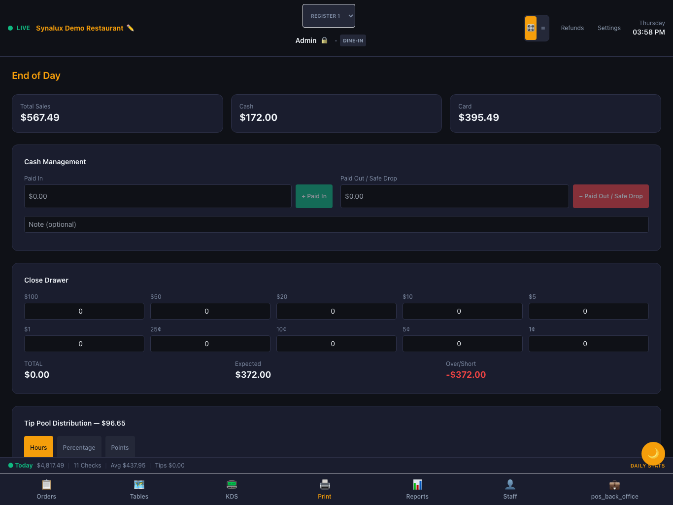Select the Points tip pool tab
The height and width of the screenshot is (505, 673).
(x=120, y=447)
